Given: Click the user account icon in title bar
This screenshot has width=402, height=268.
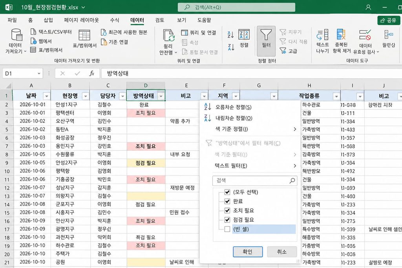Looking at the screenshot, I should [x=368, y=7].
